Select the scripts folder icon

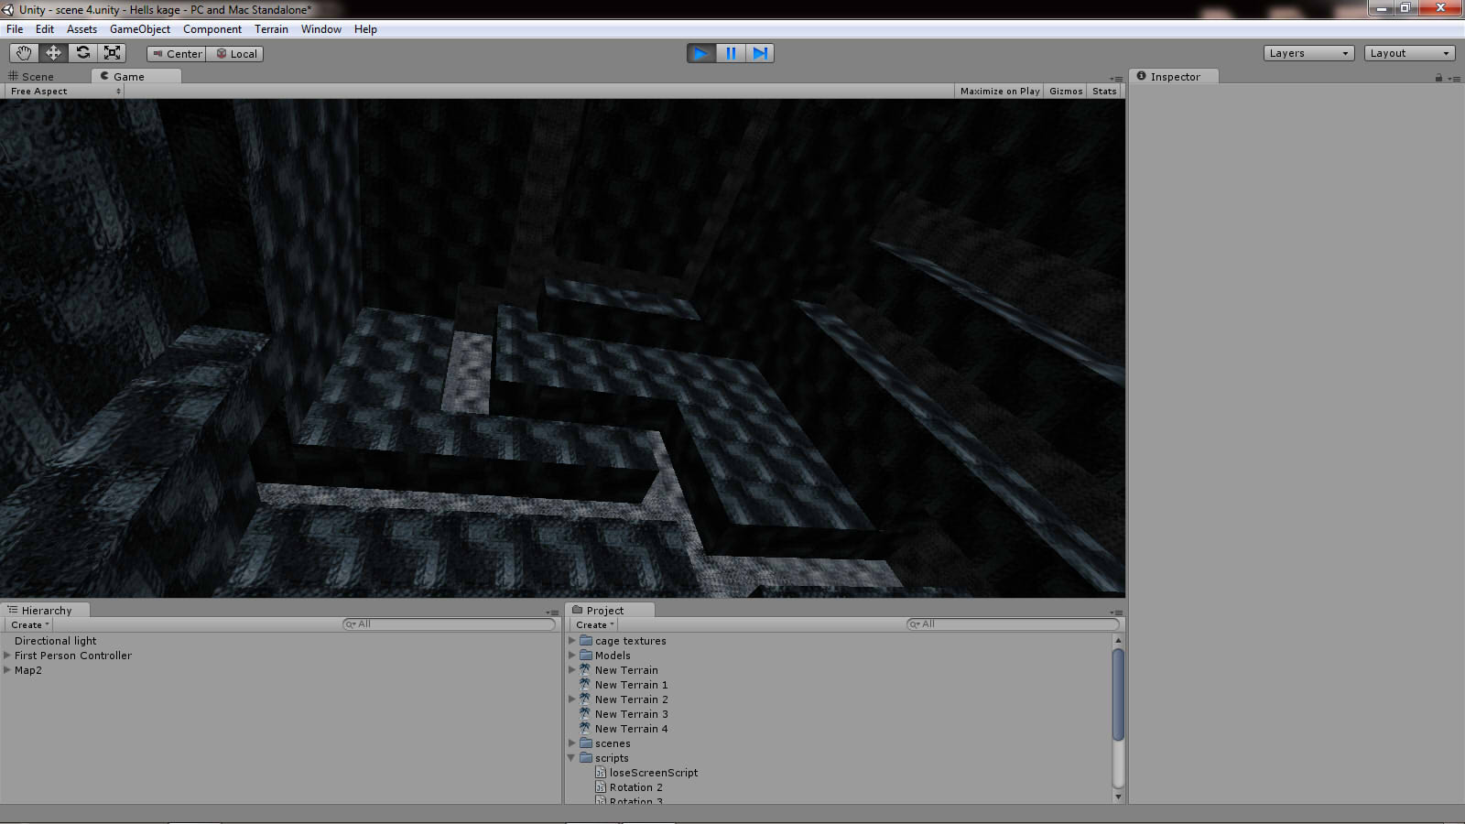[x=586, y=758]
